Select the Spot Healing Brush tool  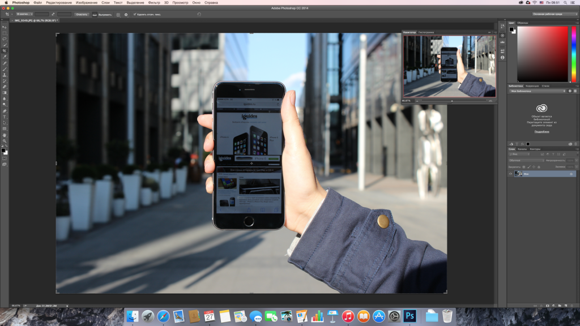pyautogui.click(x=5, y=63)
